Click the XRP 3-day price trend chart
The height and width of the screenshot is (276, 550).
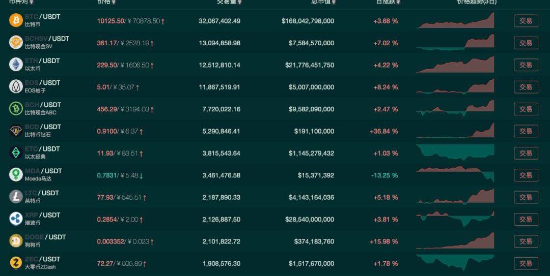[455, 219]
